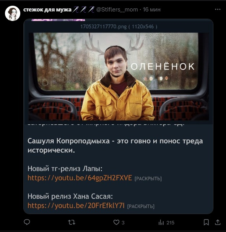226x232 pixels.
Task: Click the line Новый релиз Хана Сасая
Action: click(x=70, y=197)
